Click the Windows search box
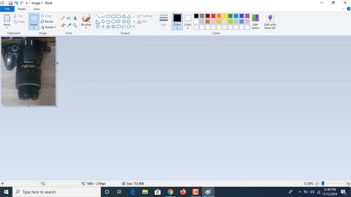Viewport: 351px width, 197px height. pos(56,192)
